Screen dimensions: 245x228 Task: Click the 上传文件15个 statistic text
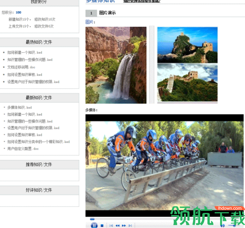click(x=19, y=26)
